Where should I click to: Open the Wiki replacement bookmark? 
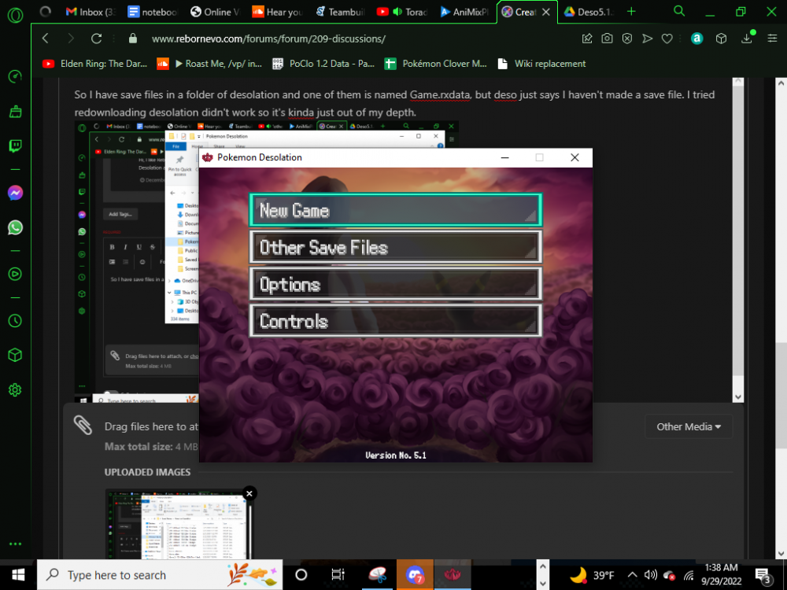pos(541,64)
